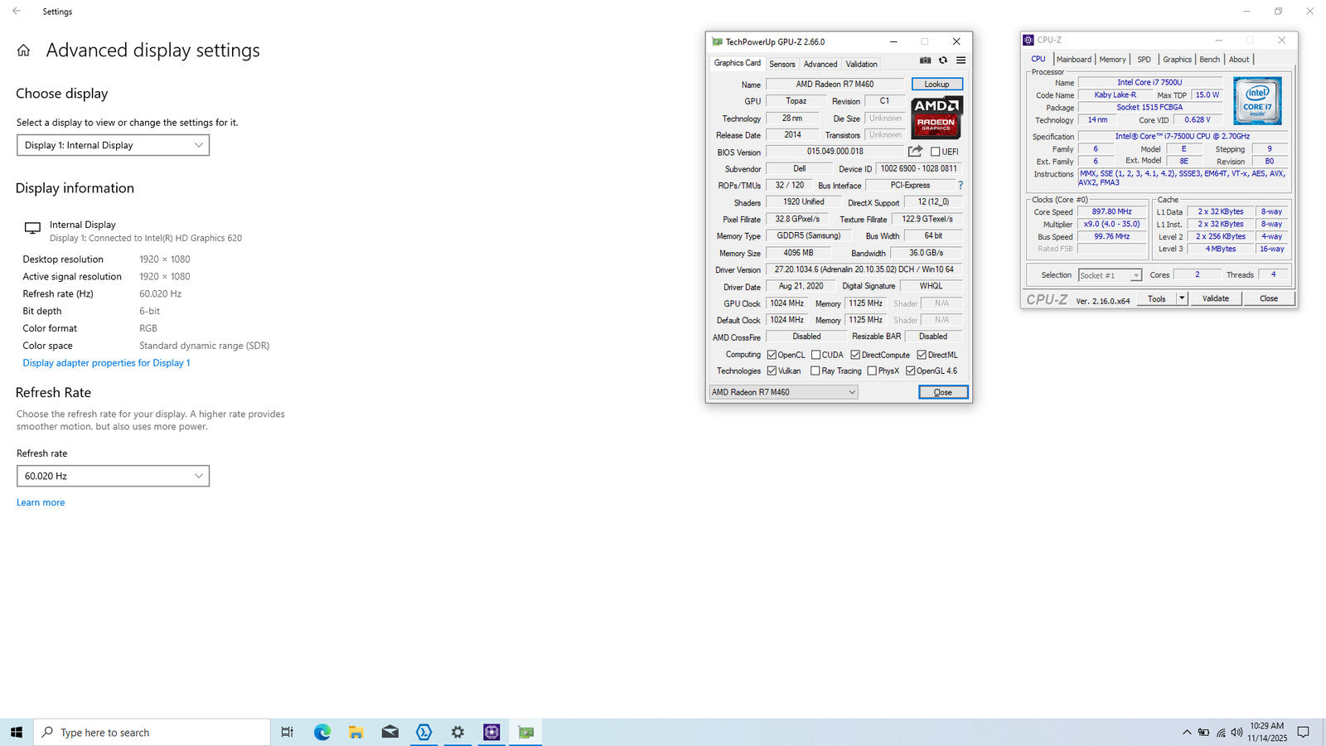Viewport: 1326px width, 746px height.
Task: Open the volume tray icon
Action: (x=1237, y=732)
